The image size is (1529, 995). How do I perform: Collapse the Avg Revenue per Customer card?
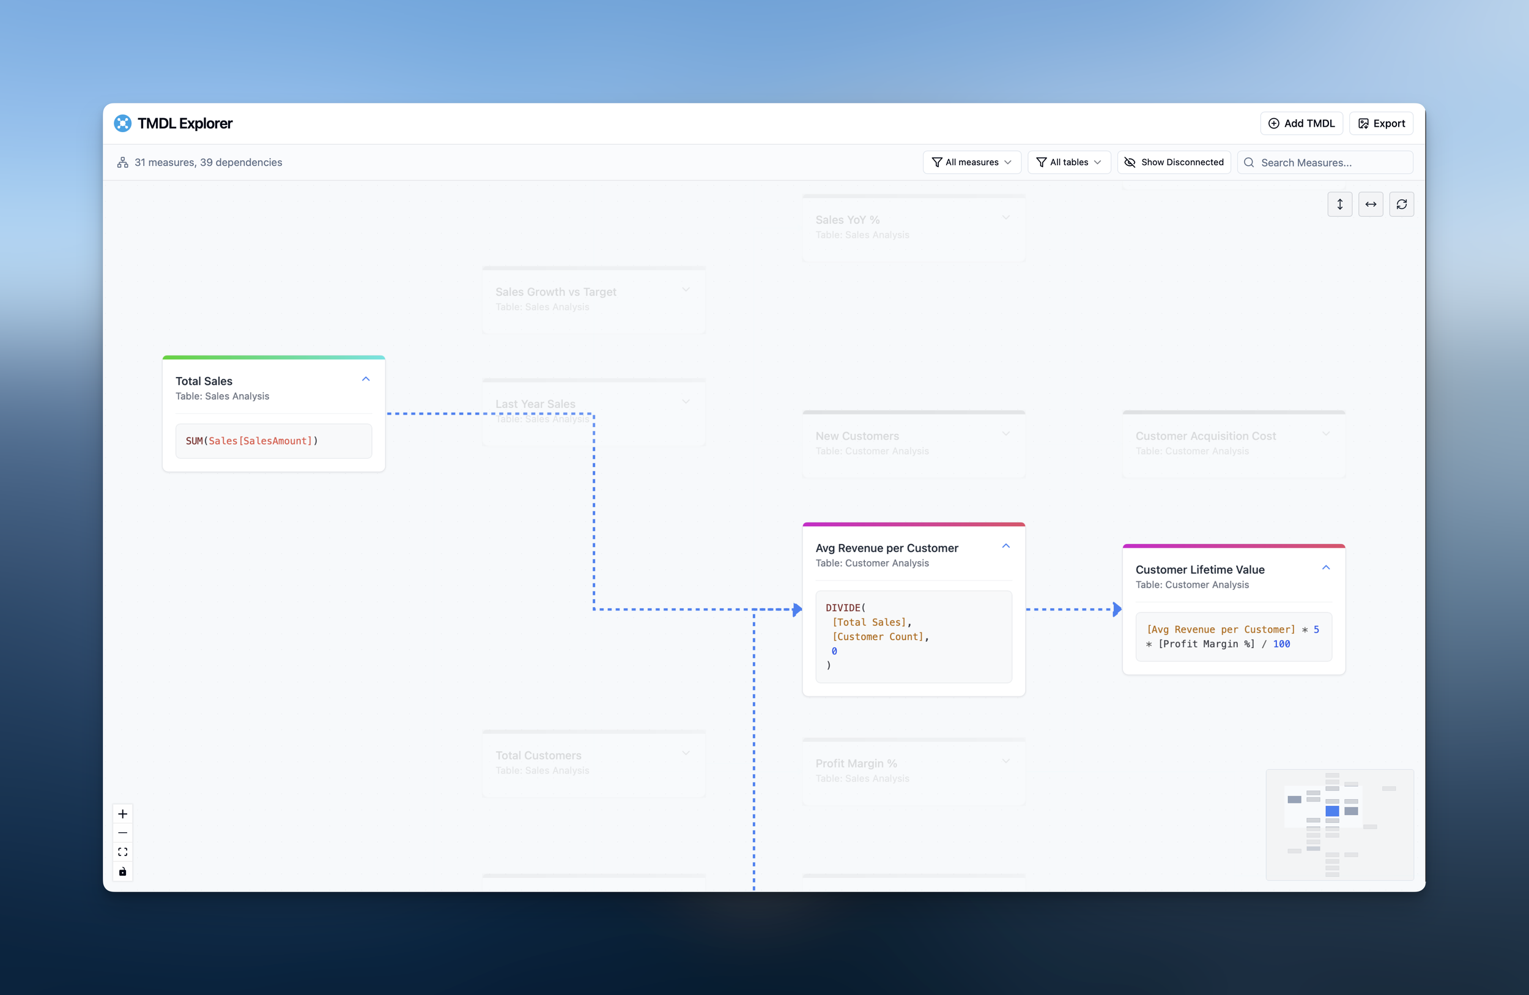(1005, 546)
